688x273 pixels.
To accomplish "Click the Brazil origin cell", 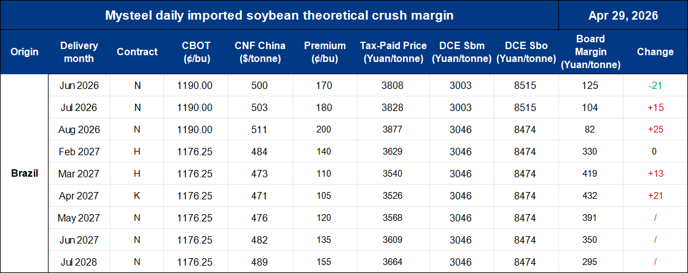I will [x=25, y=174].
